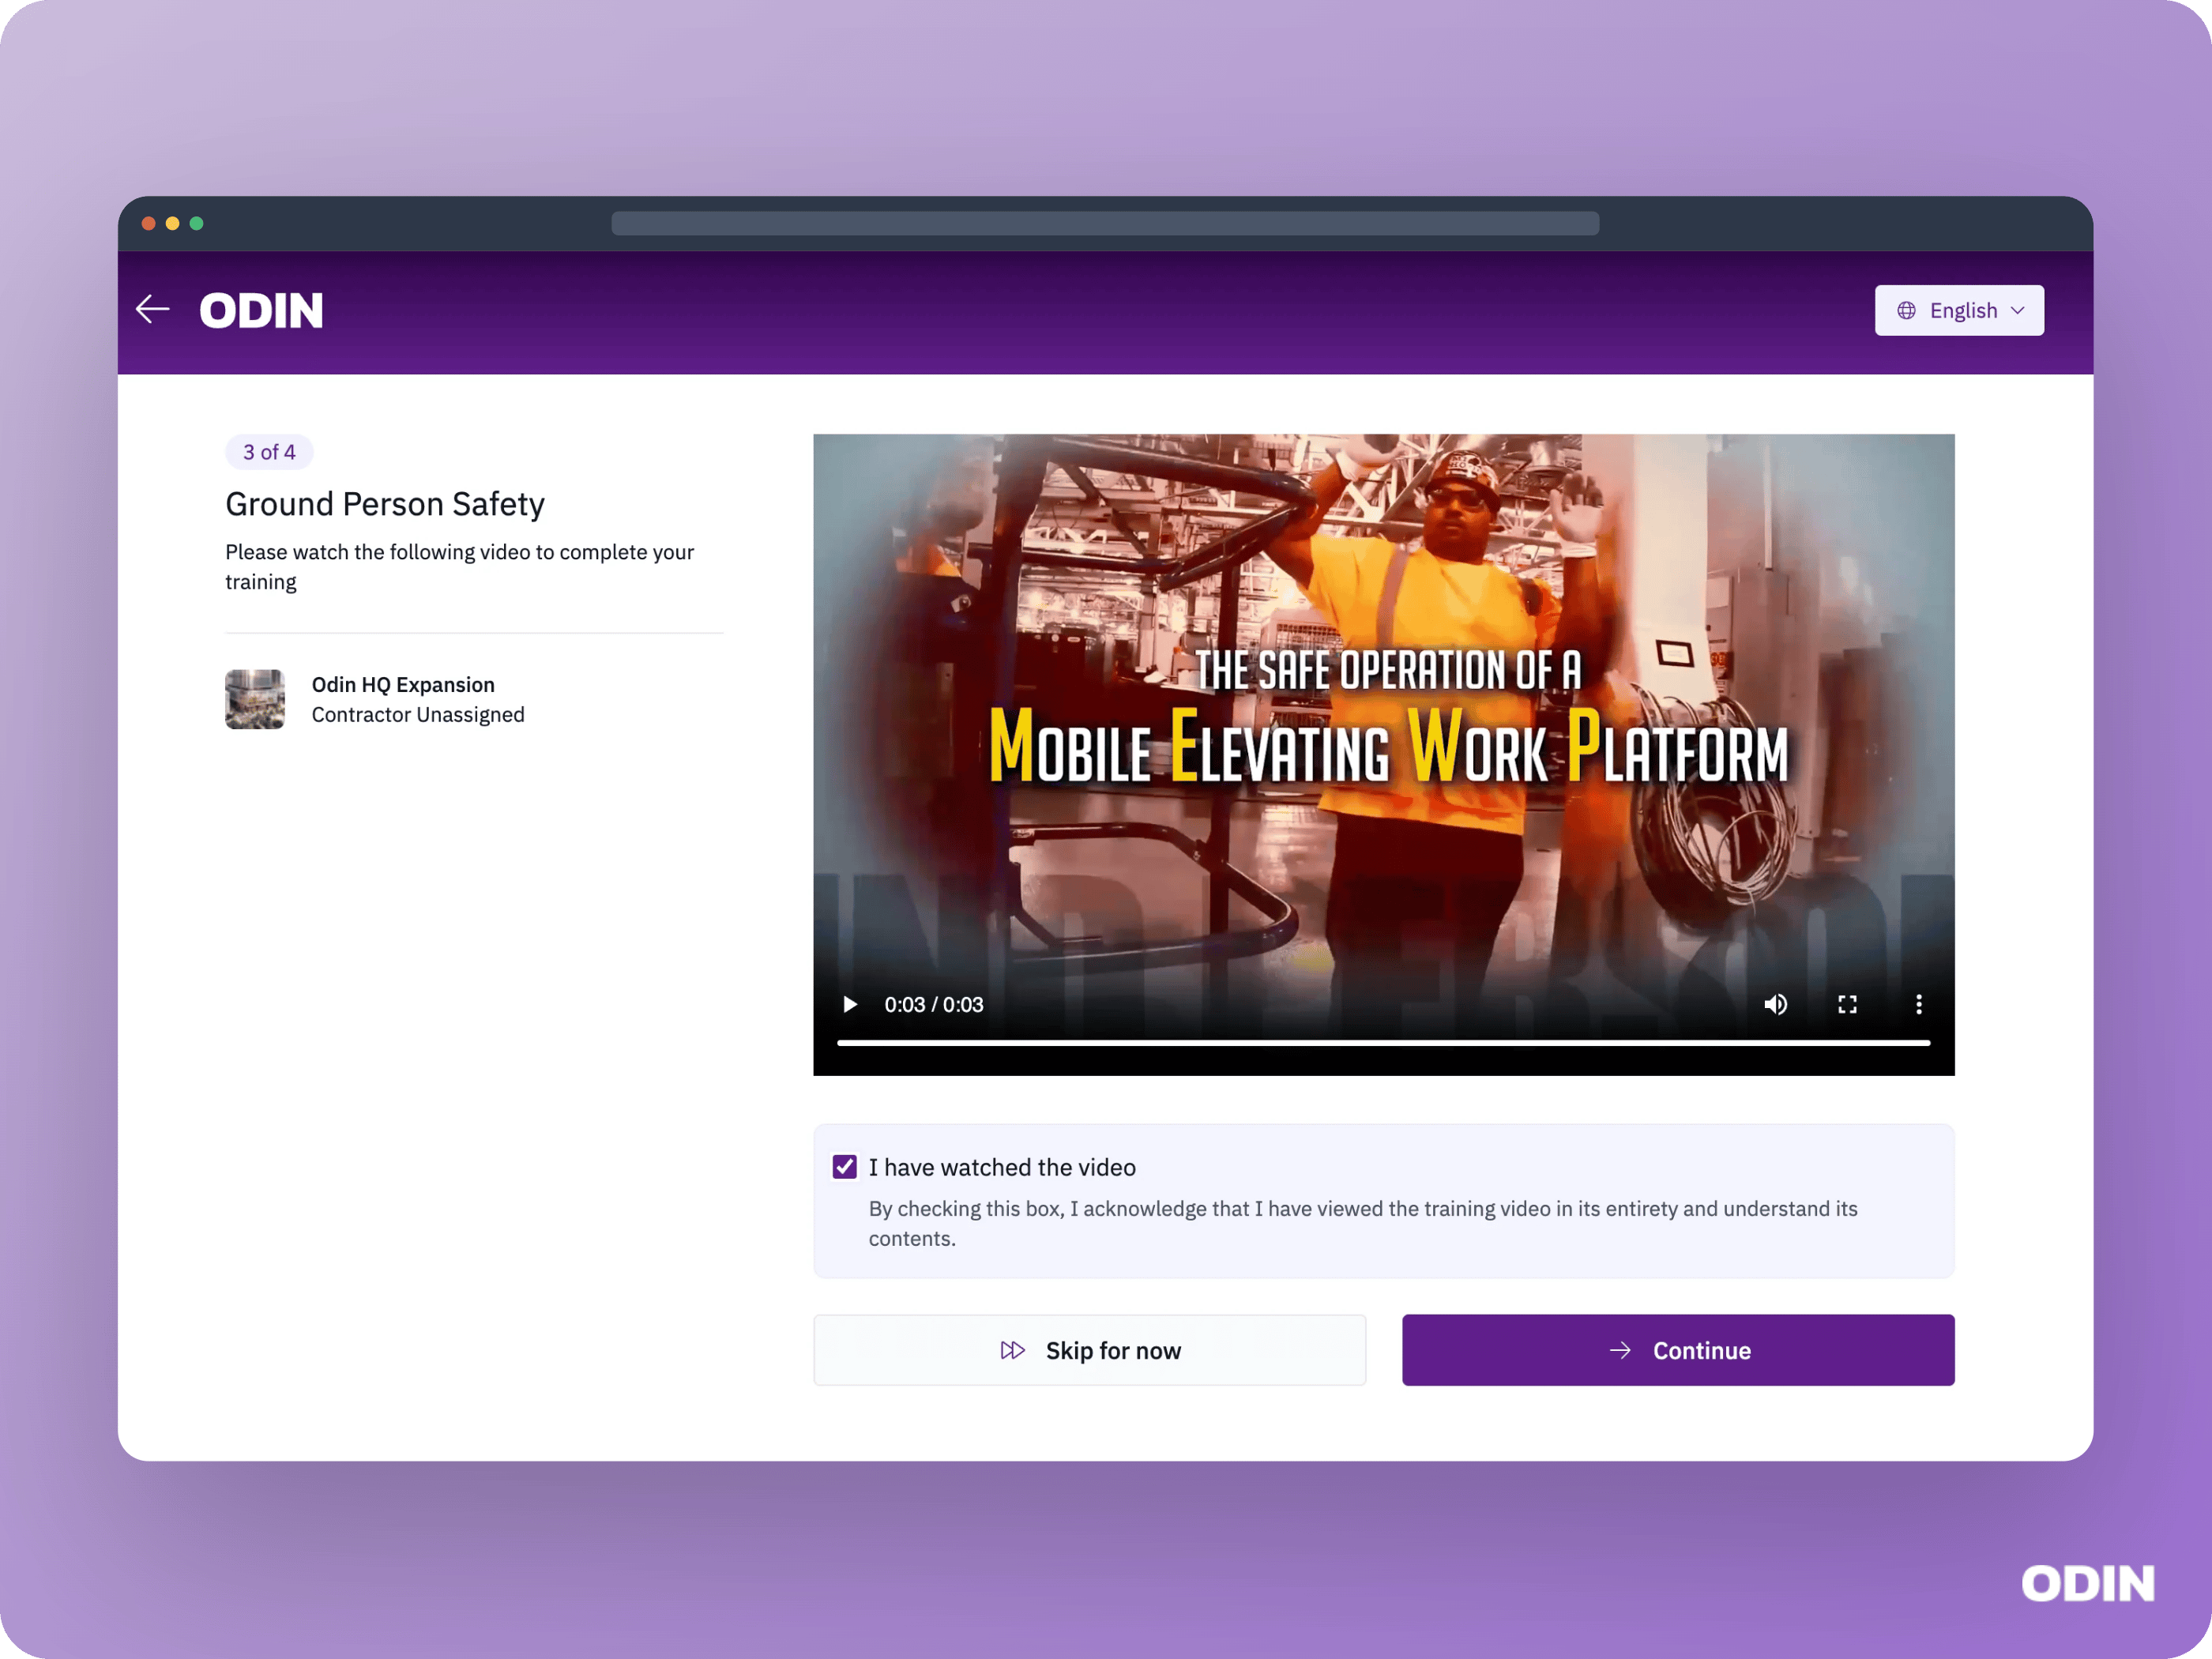Enter fullscreen video mode
This screenshot has height=1659, width=2212.
pos(1847,1004)
